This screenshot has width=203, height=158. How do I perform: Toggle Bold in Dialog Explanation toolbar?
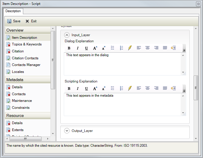(x=69, y=48)
